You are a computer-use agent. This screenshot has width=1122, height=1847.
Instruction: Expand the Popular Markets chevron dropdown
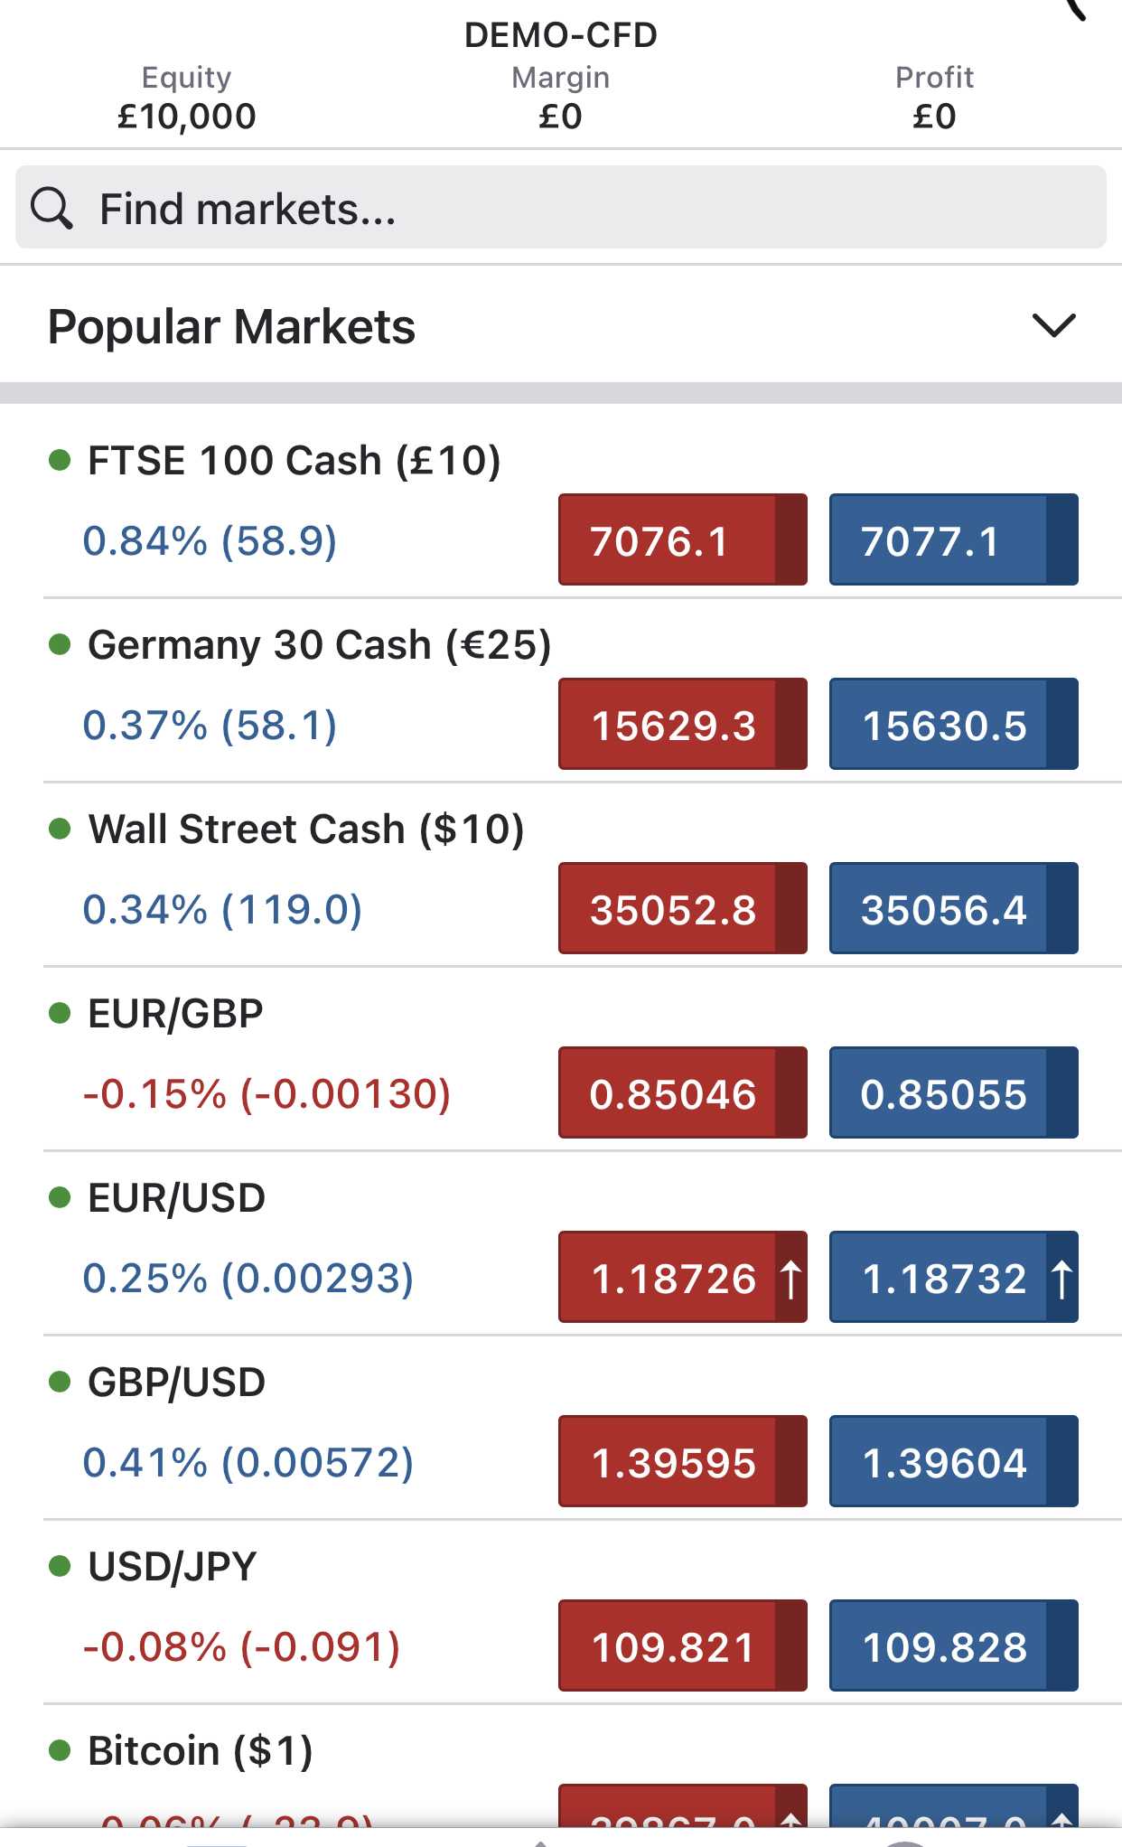[1053, 325]
